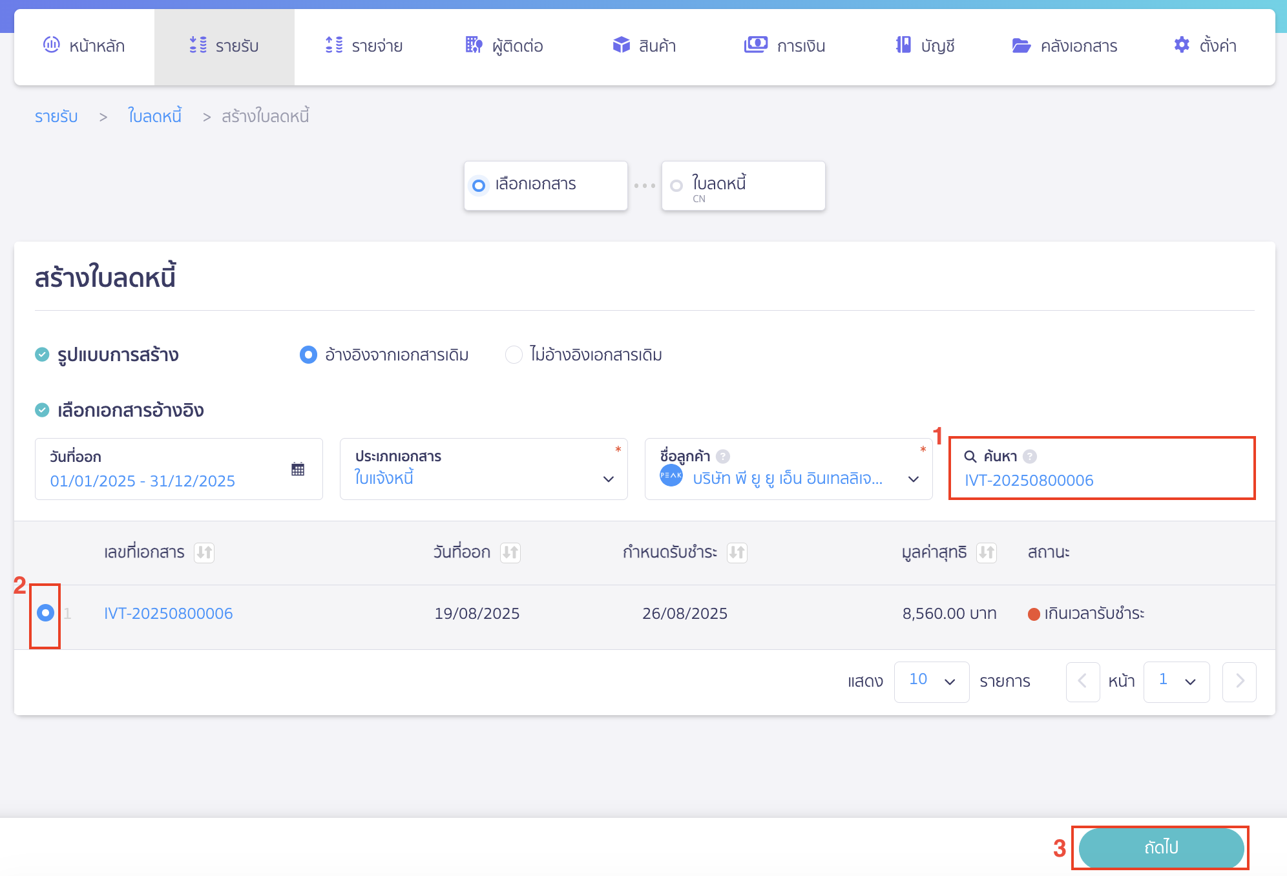Open the finance menu tab
The width and height of the screenshot is (1287, 876).
click(784, 46)
